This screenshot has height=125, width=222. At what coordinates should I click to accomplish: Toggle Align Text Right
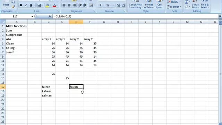point(74,5)
